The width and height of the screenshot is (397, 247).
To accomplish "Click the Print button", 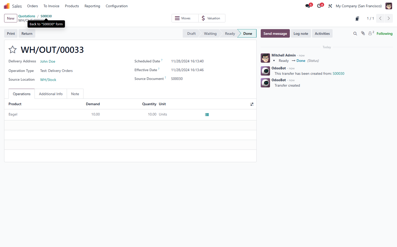I will coord(11,34).
